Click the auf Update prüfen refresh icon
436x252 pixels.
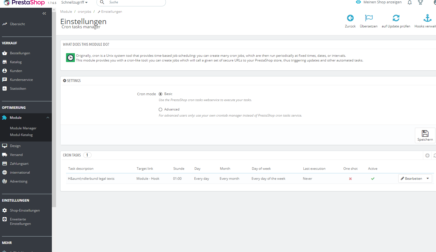coord(396,18)
